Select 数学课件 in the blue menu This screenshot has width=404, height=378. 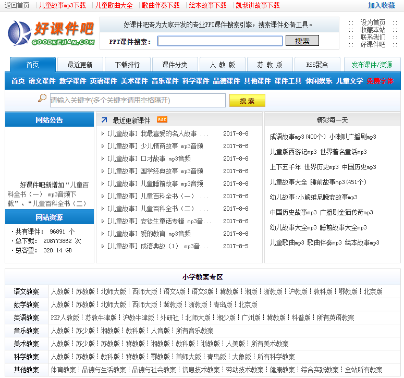pyautogui.click(x=72, y=81)
